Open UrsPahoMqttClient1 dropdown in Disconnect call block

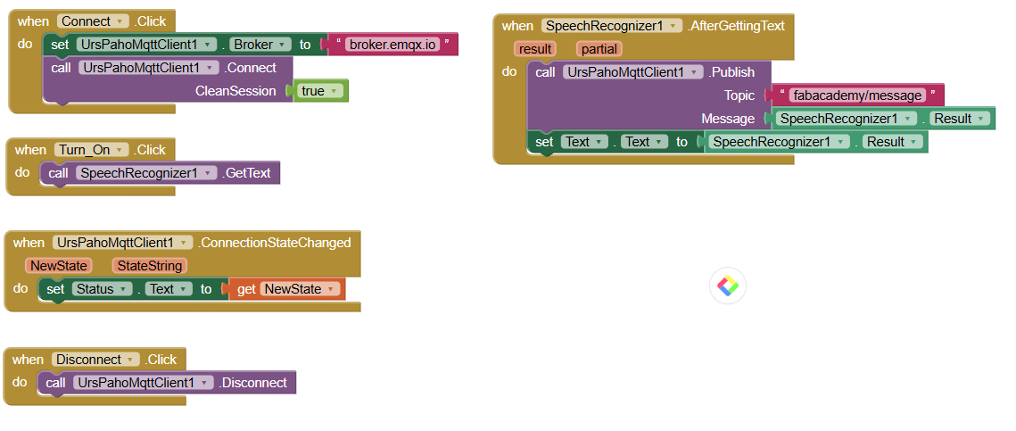(x=144, y=383)
